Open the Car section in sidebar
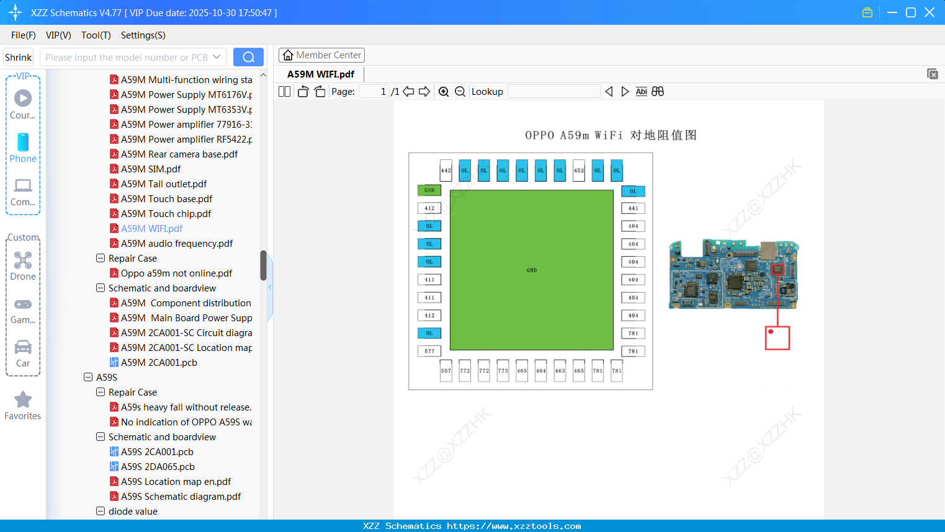 coord(22,353)
